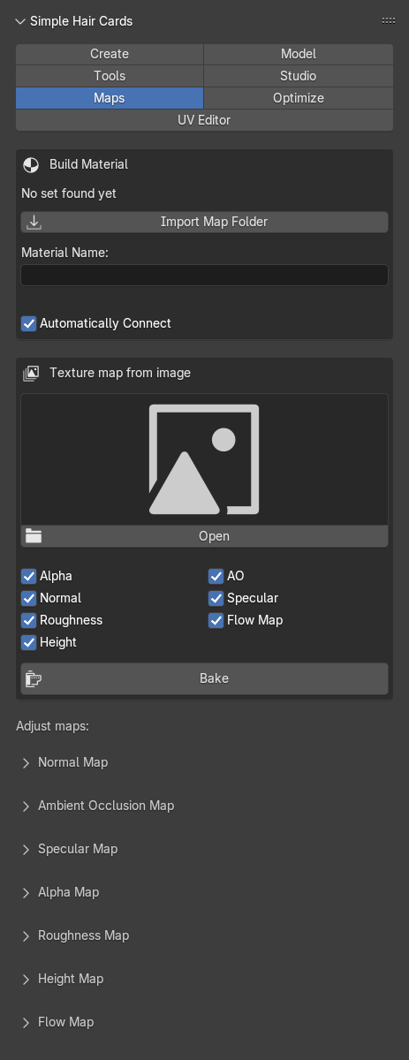This screenshot has width=409, height=1060.
Task: Click the Texture map images icon
Action: [31, 373]
